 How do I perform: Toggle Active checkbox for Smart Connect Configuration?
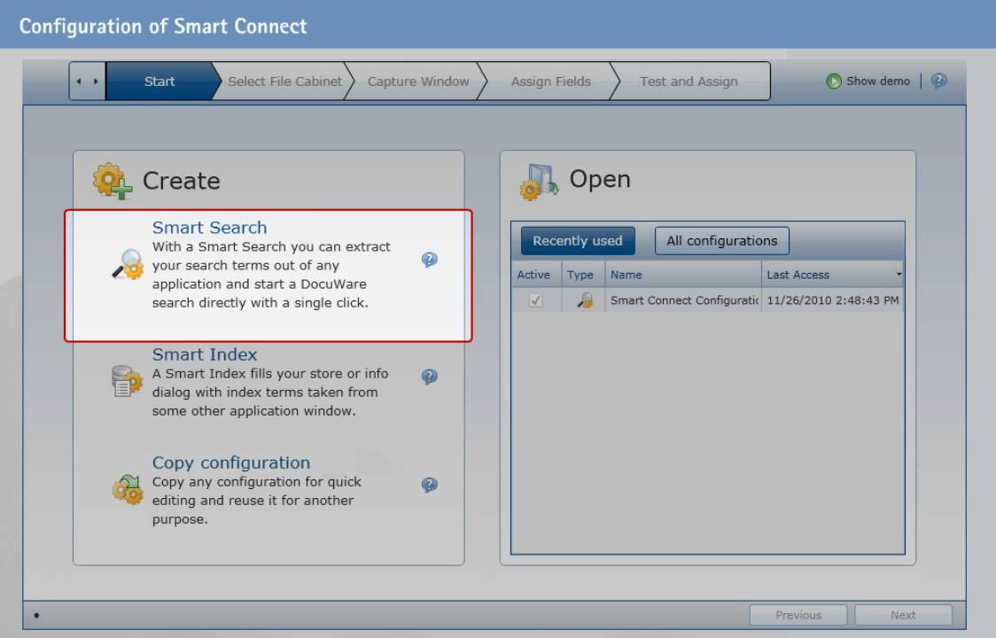535,300
